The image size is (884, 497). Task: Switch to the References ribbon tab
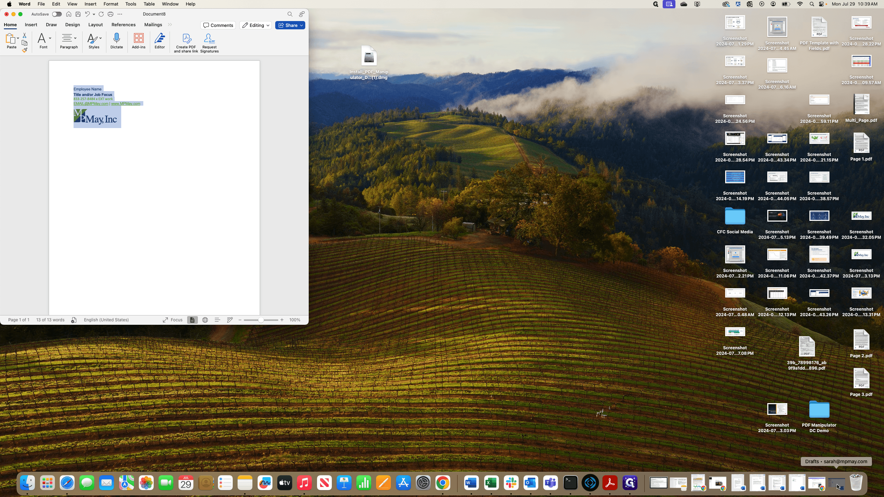tap(124, 25)
